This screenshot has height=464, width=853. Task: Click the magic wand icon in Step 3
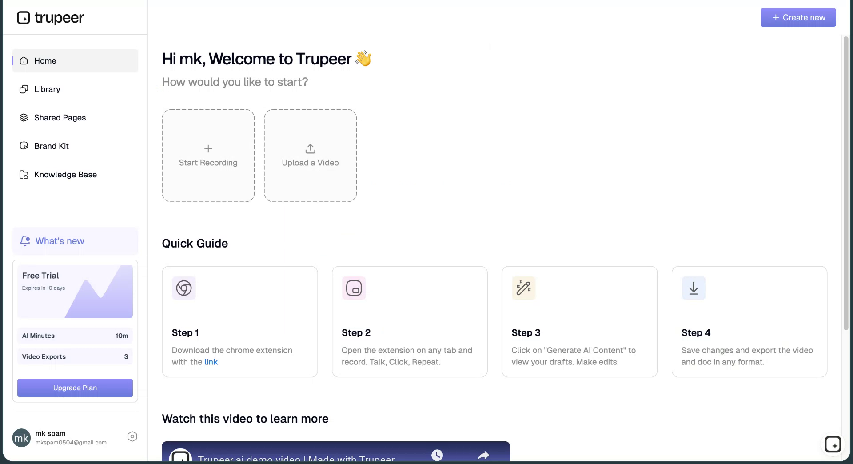[x=523, y=288]
